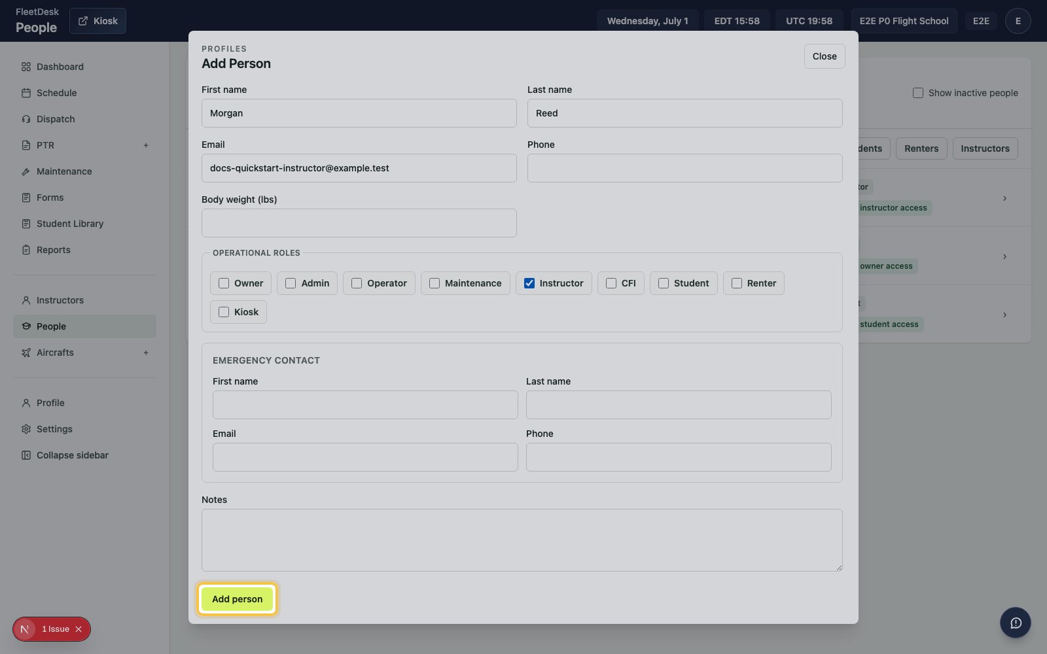Viewport: 1047px width, 654px height.
Task: Click emergency contact First name field
Action: tap(365, 405)
